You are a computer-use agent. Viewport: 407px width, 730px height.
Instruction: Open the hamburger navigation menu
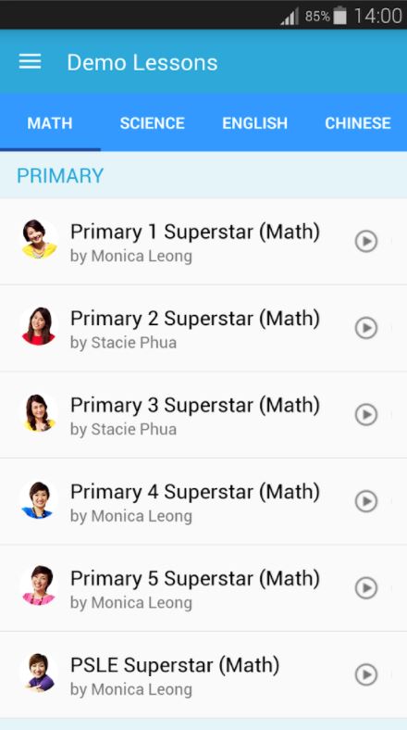coord(30,62)
